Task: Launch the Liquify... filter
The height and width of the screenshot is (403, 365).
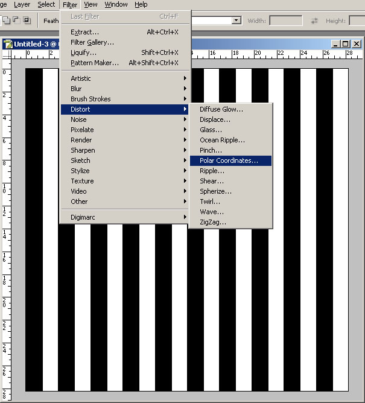Action: (125, 52)
